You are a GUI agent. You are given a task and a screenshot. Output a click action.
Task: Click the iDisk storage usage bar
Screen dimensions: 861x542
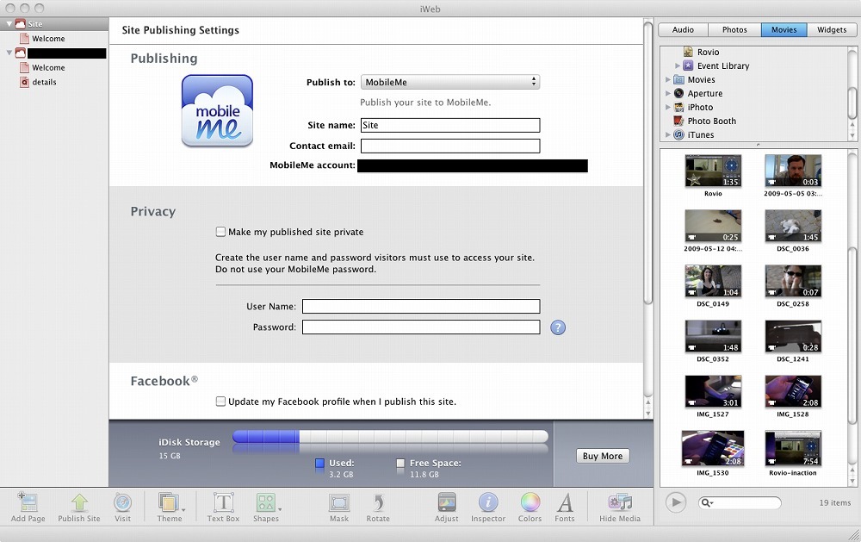(390, 437)
